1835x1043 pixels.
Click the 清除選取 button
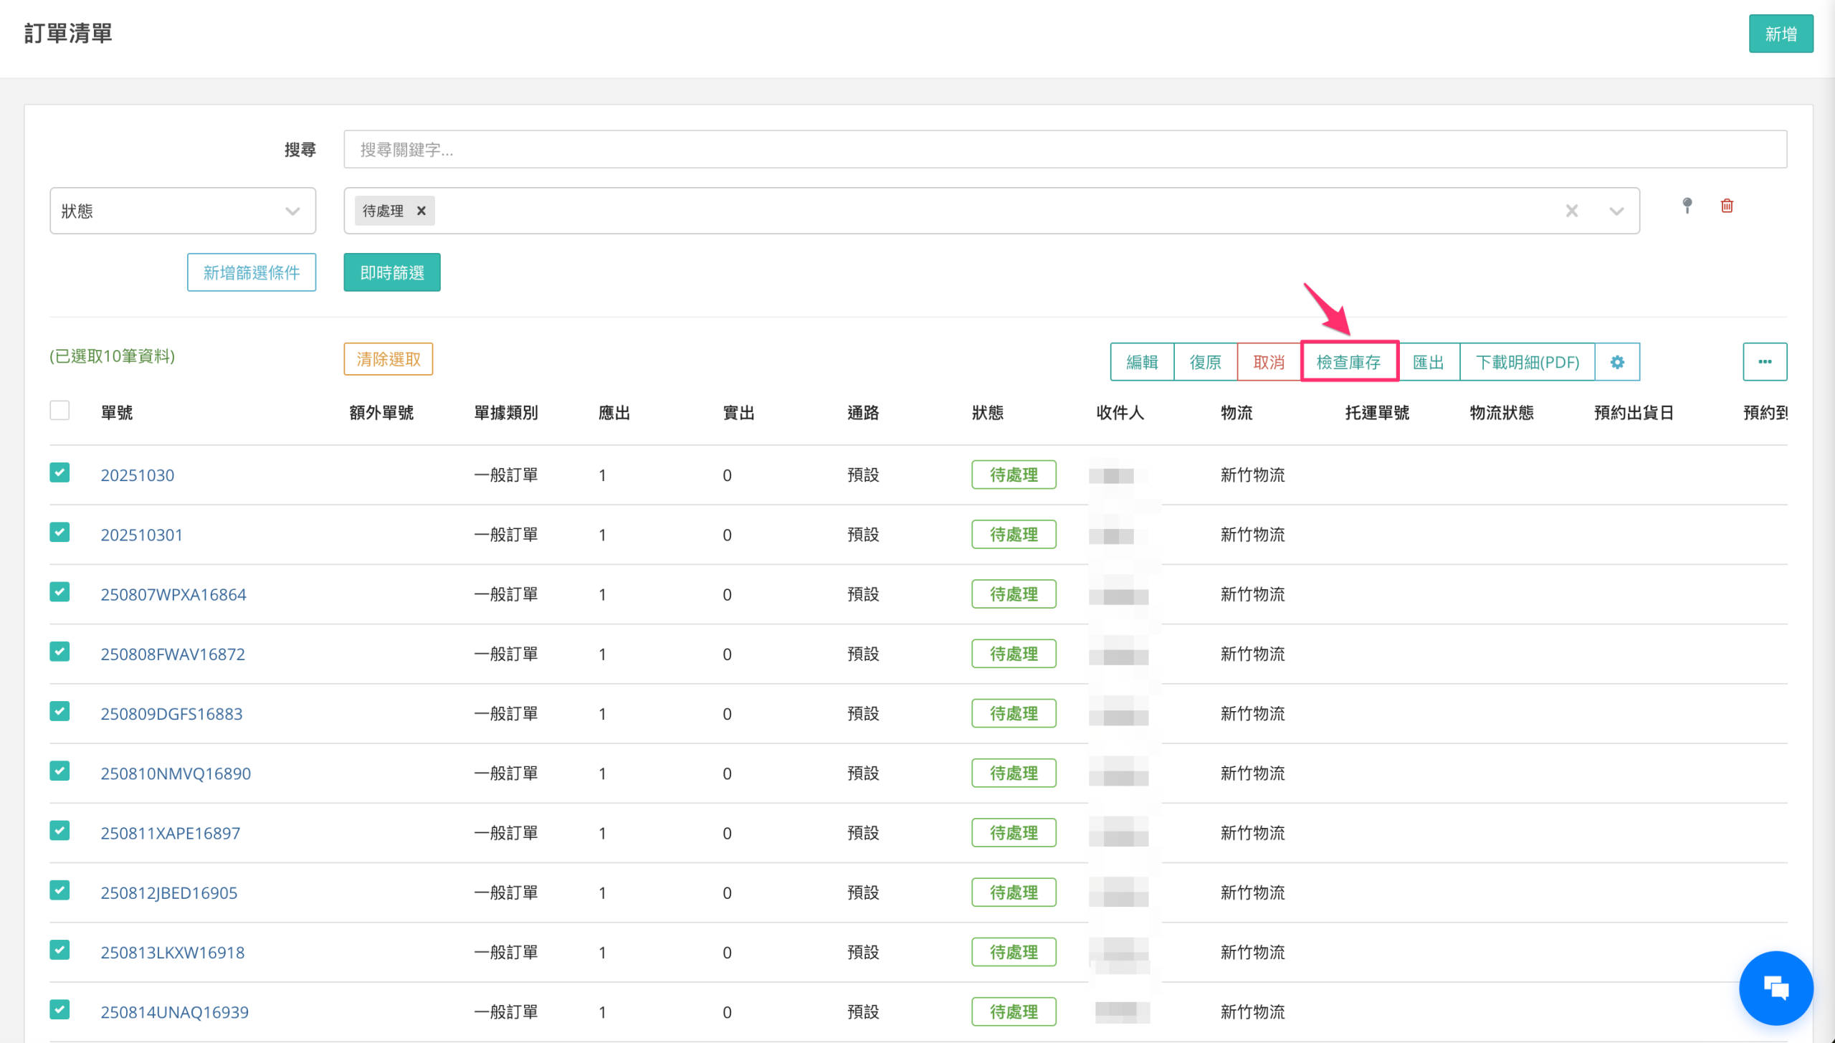388,359
